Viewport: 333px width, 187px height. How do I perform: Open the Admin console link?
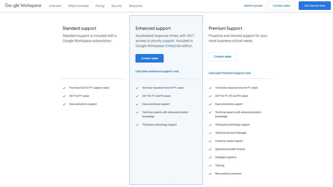click(253, 6)
